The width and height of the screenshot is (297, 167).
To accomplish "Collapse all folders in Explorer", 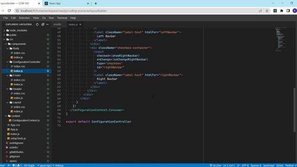I will (x=43, y=25).
